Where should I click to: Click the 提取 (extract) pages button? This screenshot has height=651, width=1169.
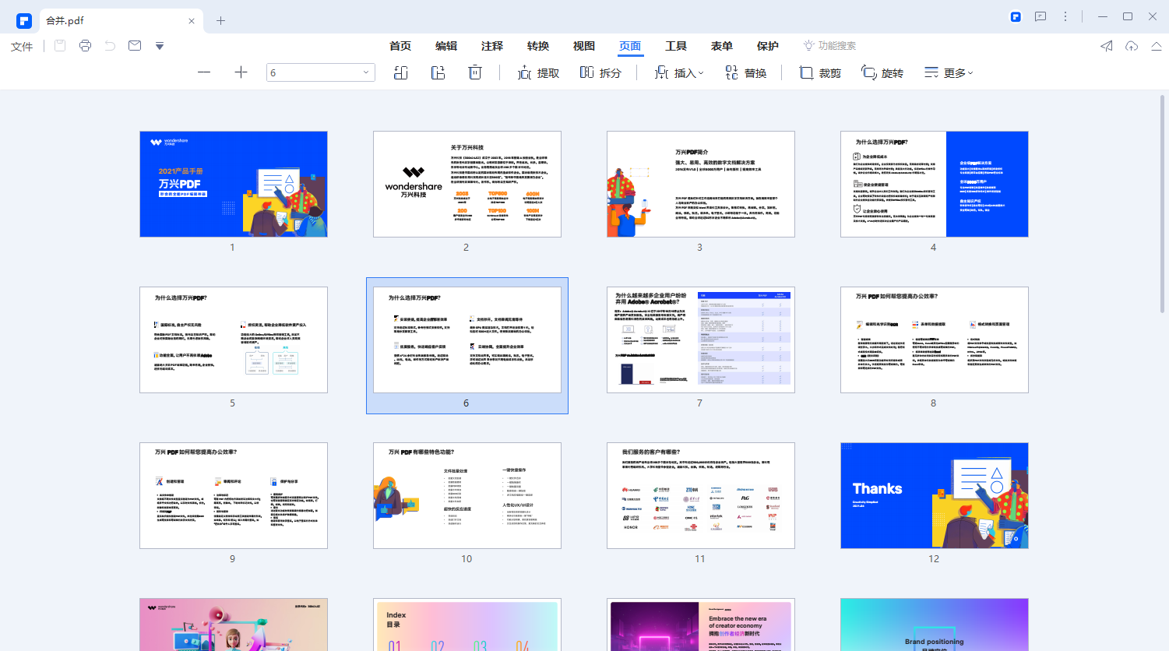pos(539,72)
